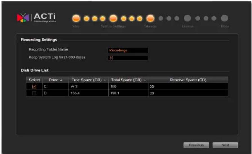252x154 pixels.
Task: Click the Intro step label
Action: click(x=76, y=26)
